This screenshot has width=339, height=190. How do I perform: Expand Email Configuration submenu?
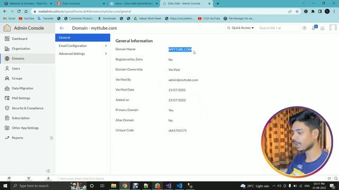pyautogui.click(x=83, y=46)
